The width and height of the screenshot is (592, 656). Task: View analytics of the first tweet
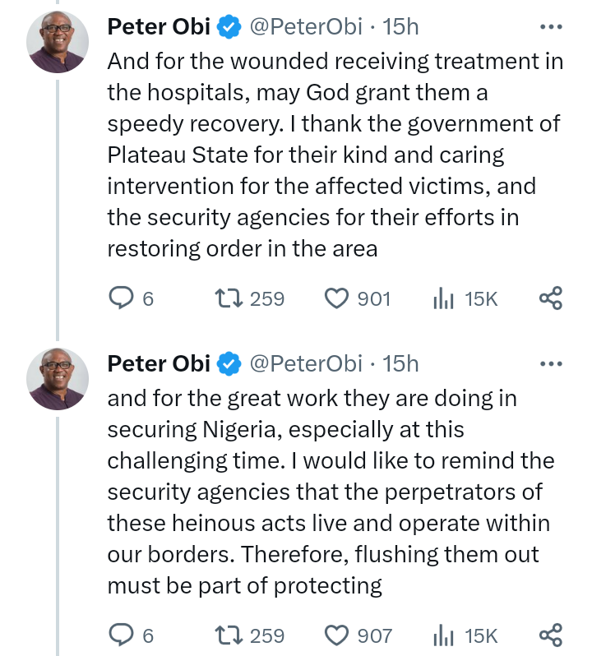(x=444, y=298)
